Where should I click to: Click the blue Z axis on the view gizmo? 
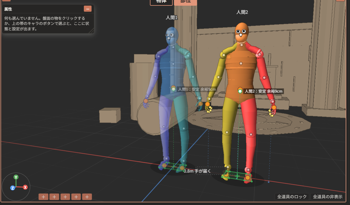coord(12,188)
